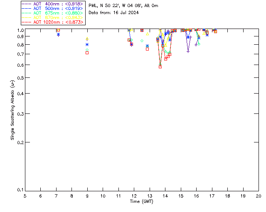Click x-axis tick label '14'
Image resolution: width=266 pixels, height=212 pixels.
[165, 196]
